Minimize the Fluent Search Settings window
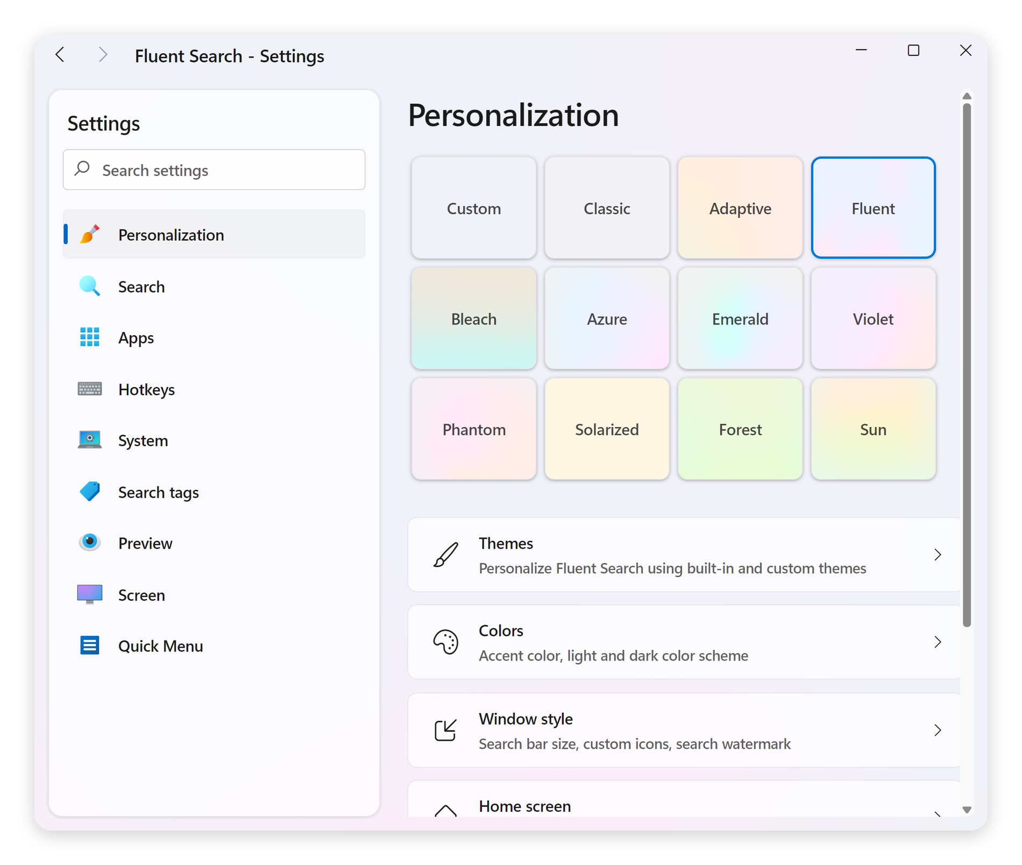The width and height of the screenshot is (1022, 865). (861, 50)
